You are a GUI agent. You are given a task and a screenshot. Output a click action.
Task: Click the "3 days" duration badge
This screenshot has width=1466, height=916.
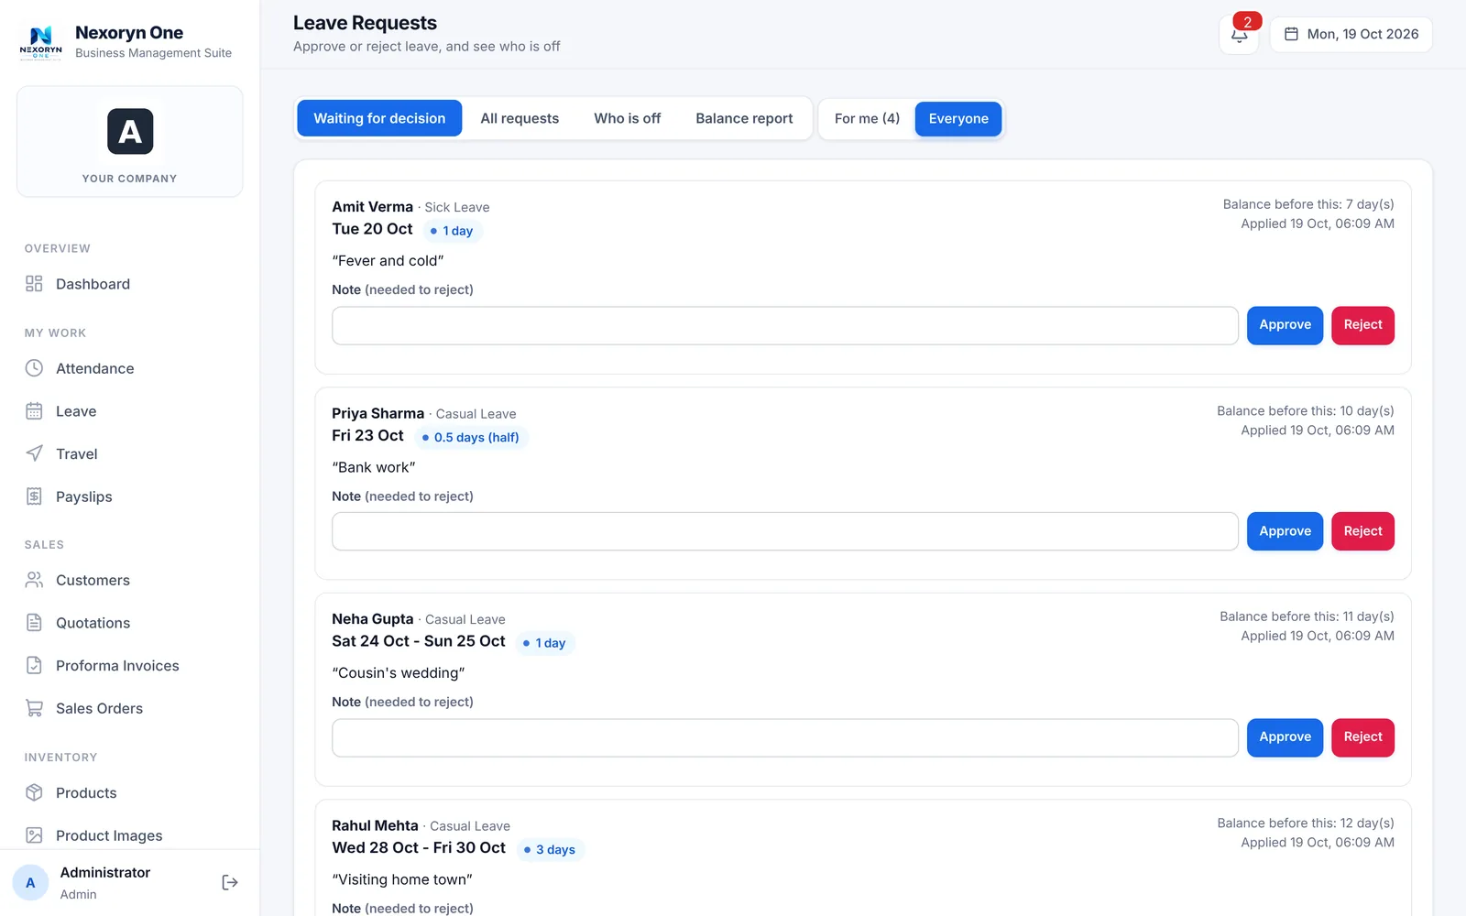click(551, 849)
